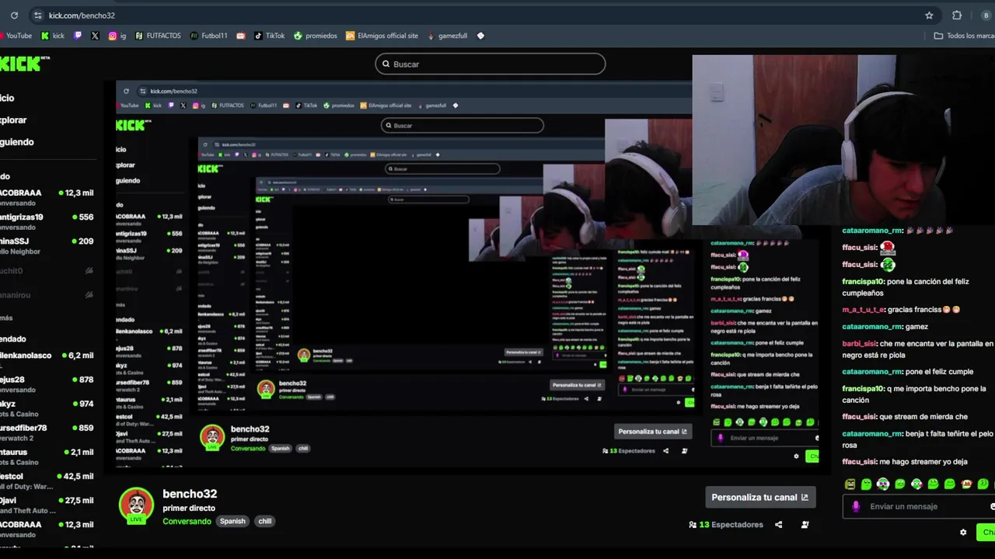This screenshot has height=559, width=995.
Task: Open the offline ananirou channel
Action: click(x=47, y=295)
